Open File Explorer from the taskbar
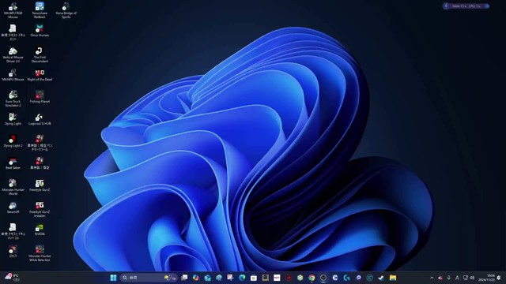The height and width of the screenshot is (284, 506). click(393, 278)
